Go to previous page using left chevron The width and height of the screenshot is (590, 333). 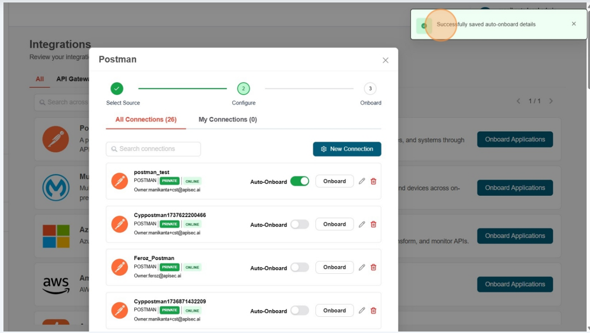(518, 101)
